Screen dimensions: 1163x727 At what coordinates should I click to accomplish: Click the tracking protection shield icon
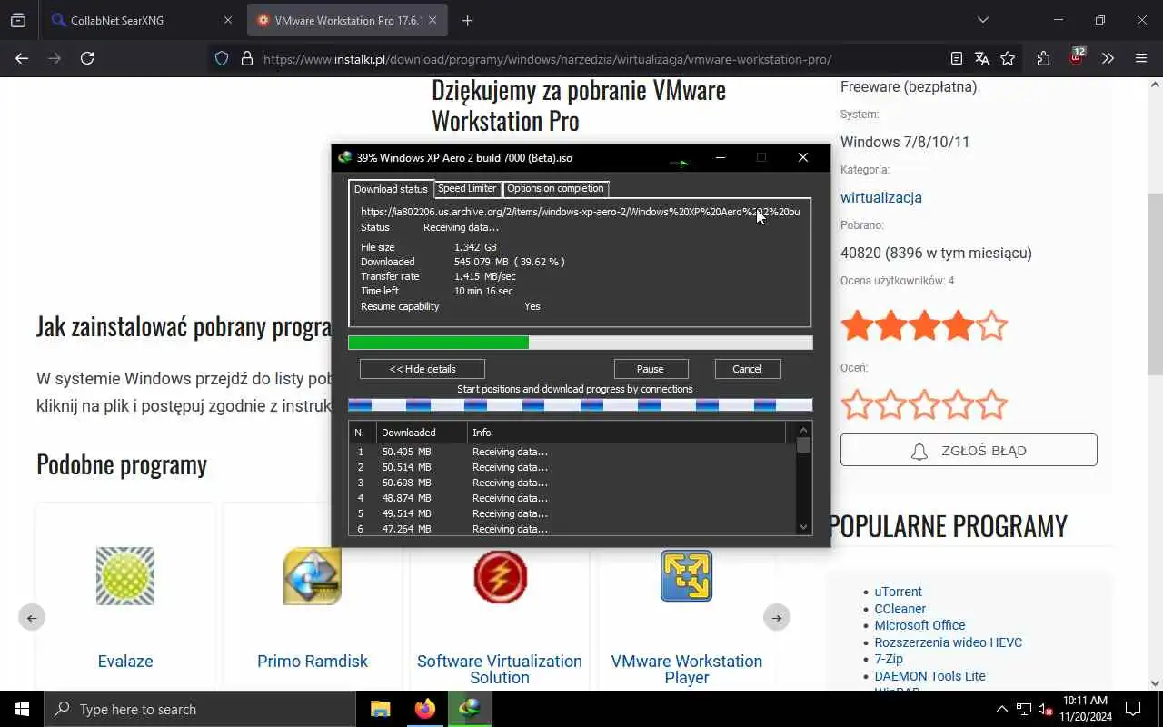click(222, 58)
